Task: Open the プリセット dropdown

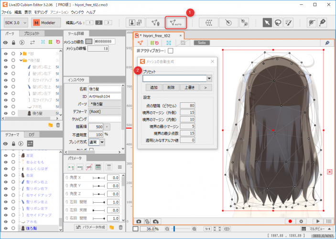Action: pyautogui.click(x=209, y=78)
